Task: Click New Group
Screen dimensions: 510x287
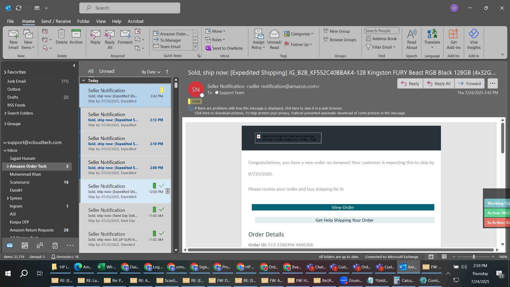Action: [x=337, y=31]
